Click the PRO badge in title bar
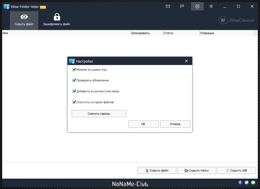Image resolution: width=260 pixels, height=189 pixels. click(43, 7)
